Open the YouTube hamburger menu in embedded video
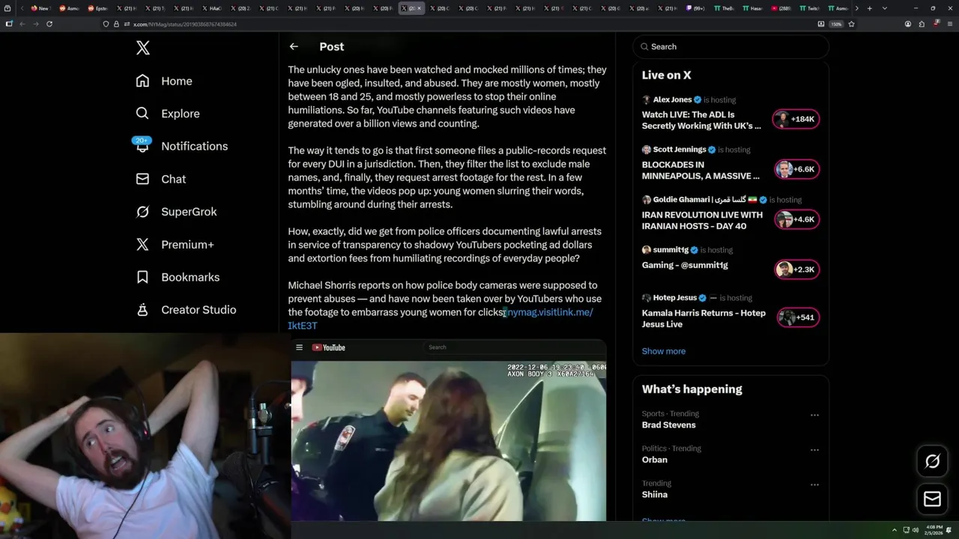The width and height of the screenshot is (959, 539). point(299,347)
